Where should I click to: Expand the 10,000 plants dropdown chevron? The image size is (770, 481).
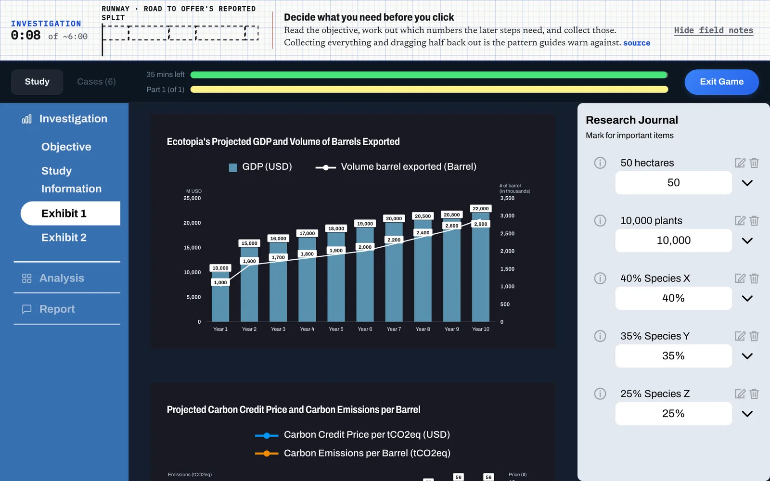click(x=747, y=240)
